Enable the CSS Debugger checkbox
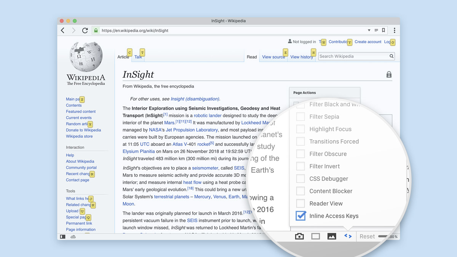457x257 pixels. (x=300, y=179)
